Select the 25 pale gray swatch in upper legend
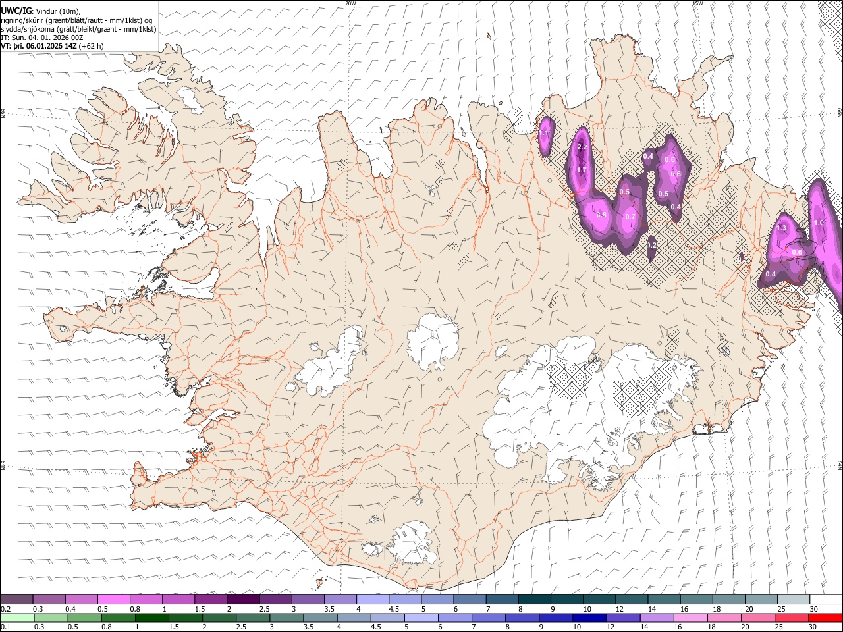This screenshot has width=843, height=632. pos(794,599)
